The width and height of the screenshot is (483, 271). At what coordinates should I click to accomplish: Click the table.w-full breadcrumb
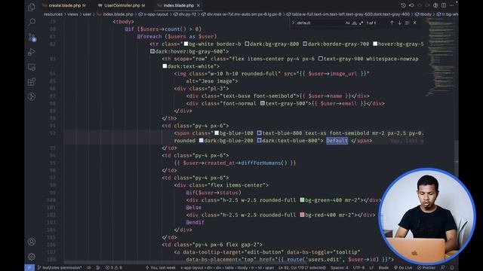pos(348,14)
